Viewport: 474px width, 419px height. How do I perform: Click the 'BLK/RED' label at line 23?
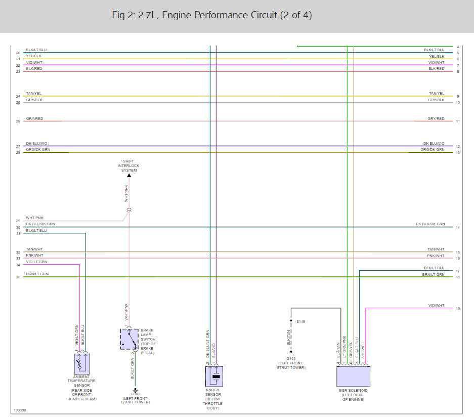34,69
